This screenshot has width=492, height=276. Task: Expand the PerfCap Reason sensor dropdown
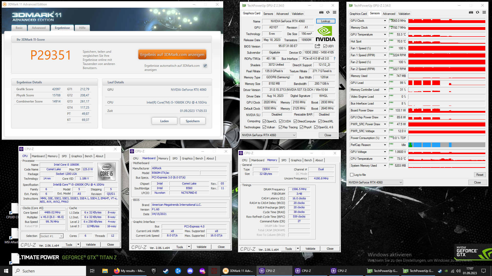[x=385, y=145]
